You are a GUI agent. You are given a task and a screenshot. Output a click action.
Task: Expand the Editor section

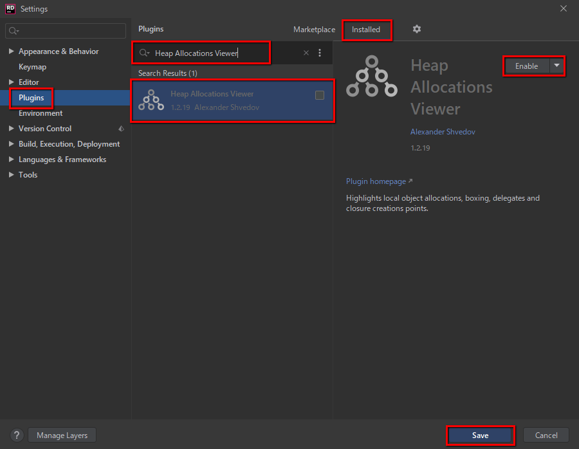[x=12, y=82]
